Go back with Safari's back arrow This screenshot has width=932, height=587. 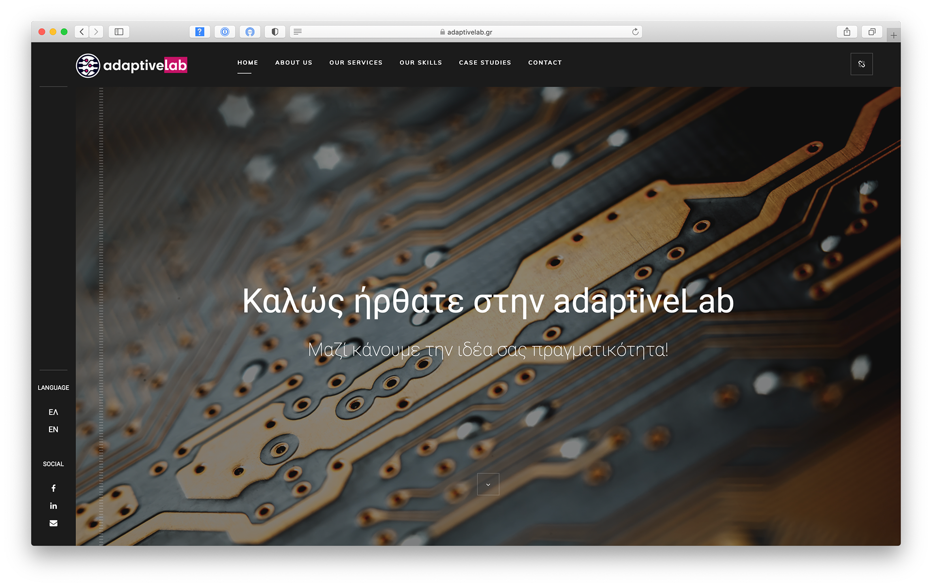[x=82, y=32]
